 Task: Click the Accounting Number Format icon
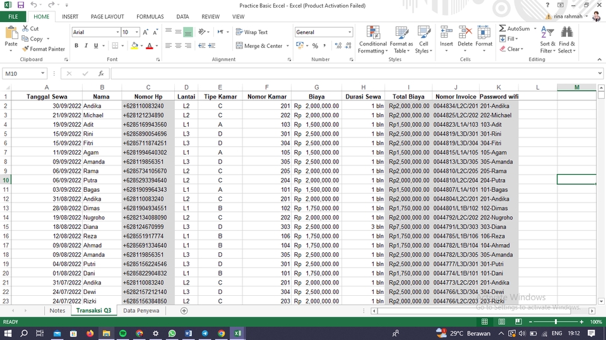coord(300,45)
